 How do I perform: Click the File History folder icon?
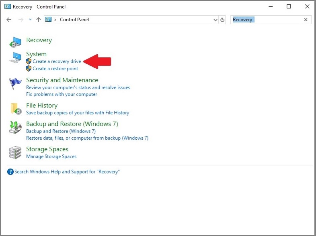pyautogui.click(x=16, y=109)
